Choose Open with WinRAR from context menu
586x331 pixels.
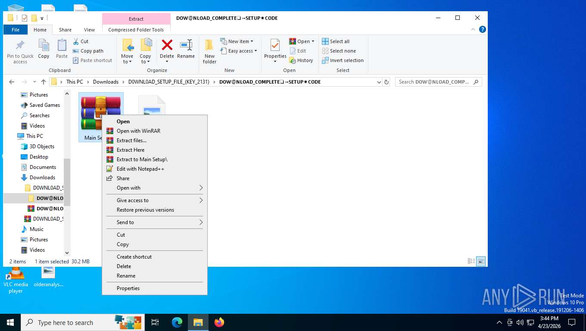(155, 131)
